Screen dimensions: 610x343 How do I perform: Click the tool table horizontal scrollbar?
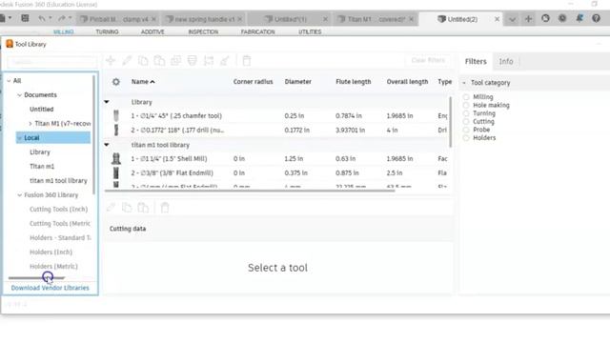point(250,191)
